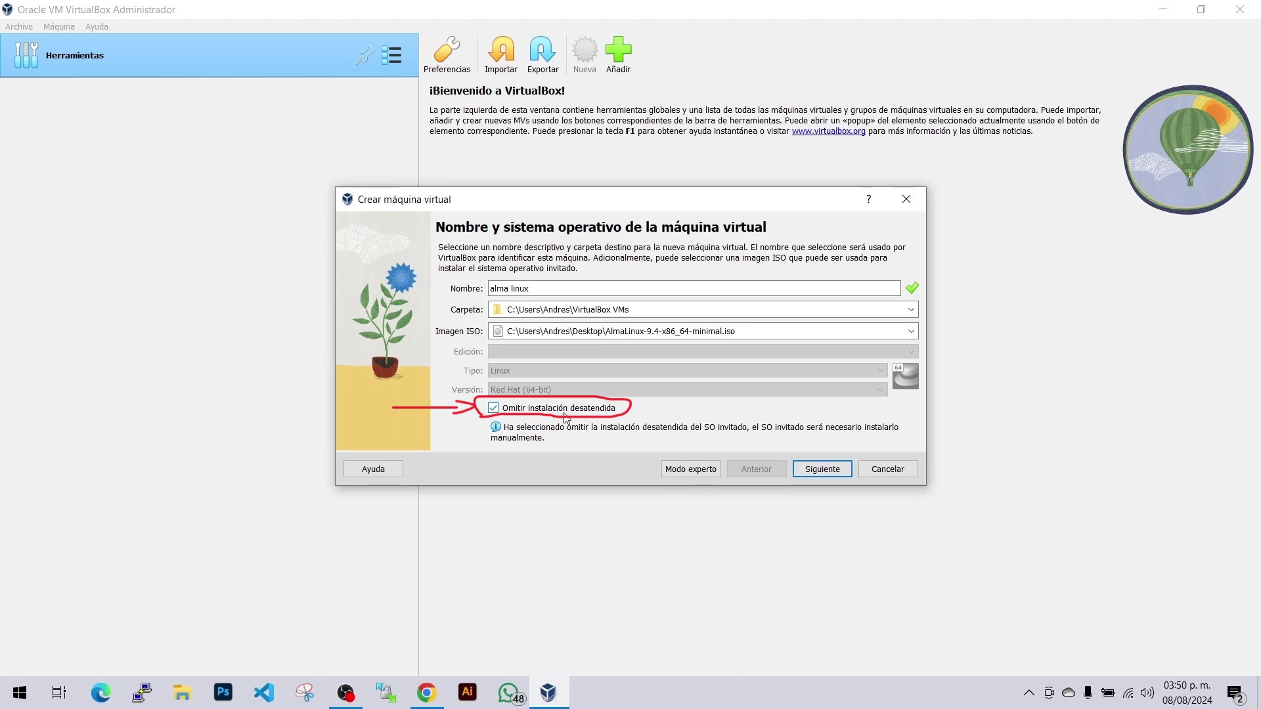Screen dimensions: 1261x709
Task: Open the battery tray icon
Action: 1107,693
